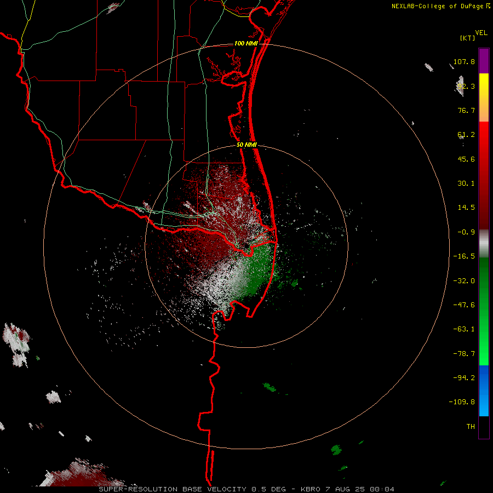This screenshot has width=493, height=493.
Task: Pick the purple segment of the velocity scale
Action: coord(484,61)
